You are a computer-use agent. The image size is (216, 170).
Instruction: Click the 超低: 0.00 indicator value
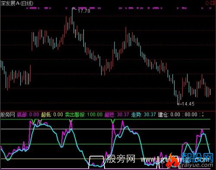[52, 114]
